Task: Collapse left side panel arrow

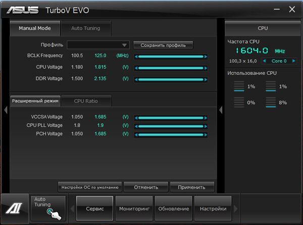Action: pyautogui.click(x=6, y=110)
